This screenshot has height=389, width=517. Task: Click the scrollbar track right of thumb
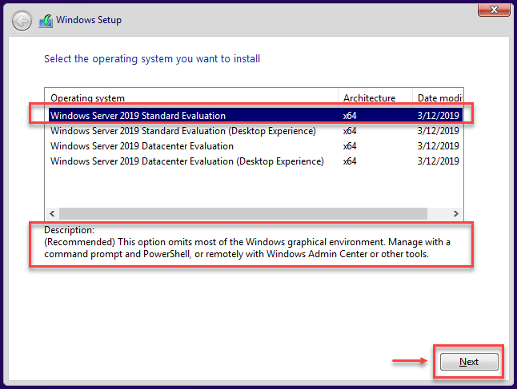point(439,213)
